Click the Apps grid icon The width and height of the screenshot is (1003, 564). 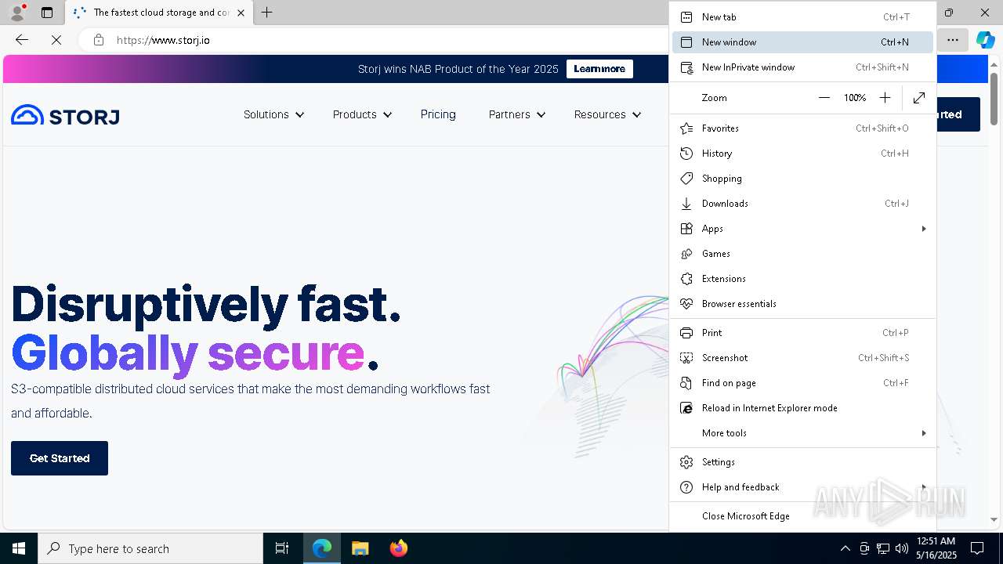[x=686, y=229]
